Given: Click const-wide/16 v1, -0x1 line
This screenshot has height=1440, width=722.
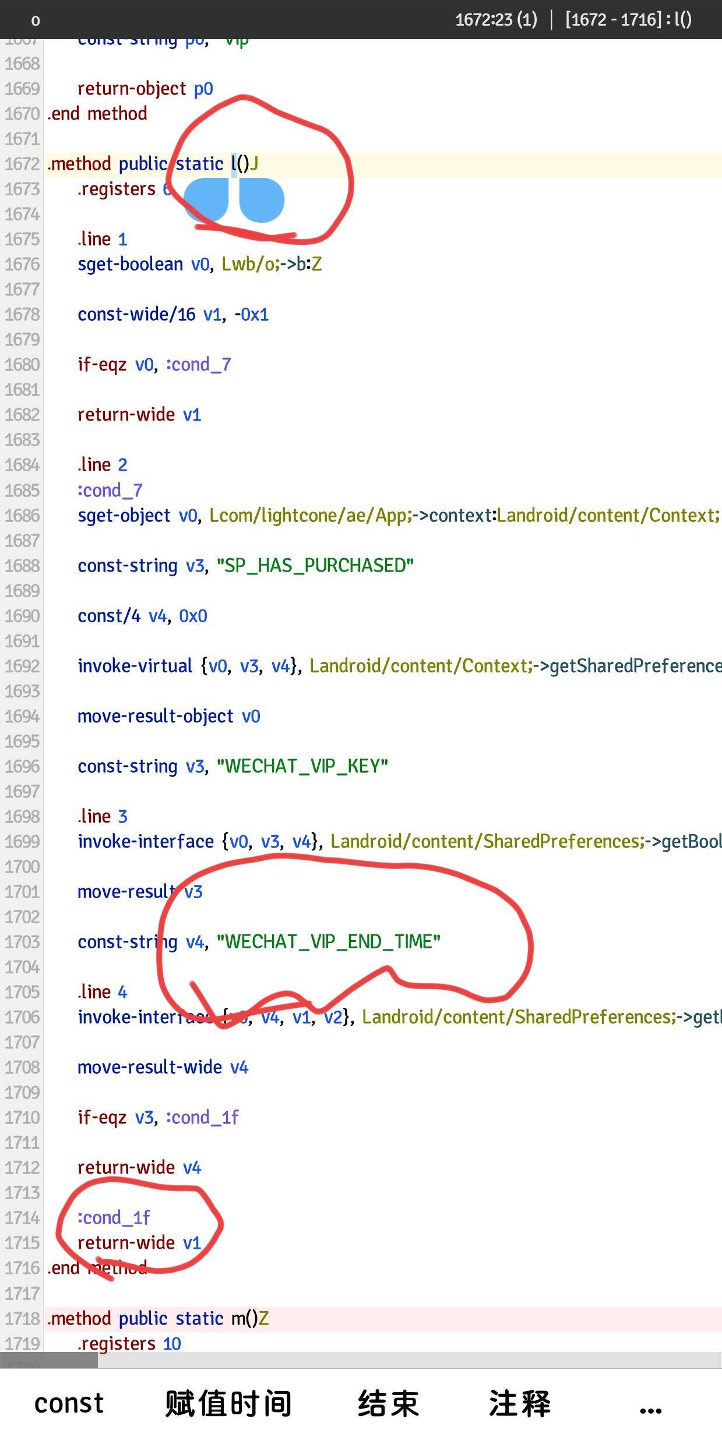Looking at the screenshot, I should coord(173,314).
